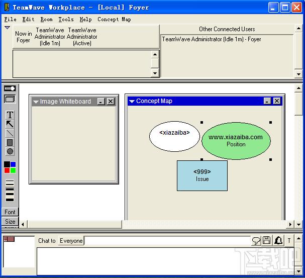Select the Text tool in the whiteboard toolbar
Screen dimensions: 305x278
(x=10, y=115)
